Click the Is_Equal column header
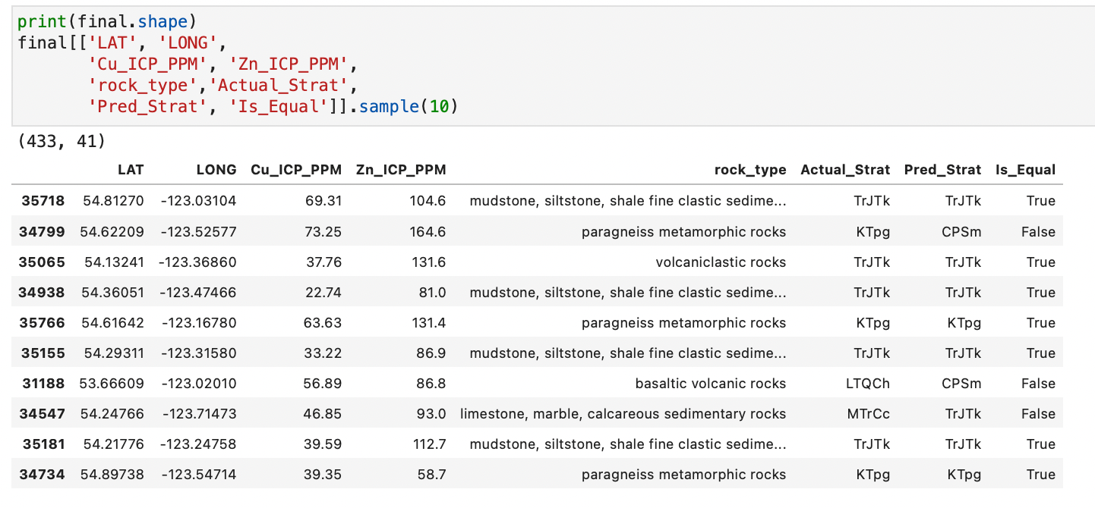Image resolution: width=1095 pixels, height=508 pixels. [1025, 170]
